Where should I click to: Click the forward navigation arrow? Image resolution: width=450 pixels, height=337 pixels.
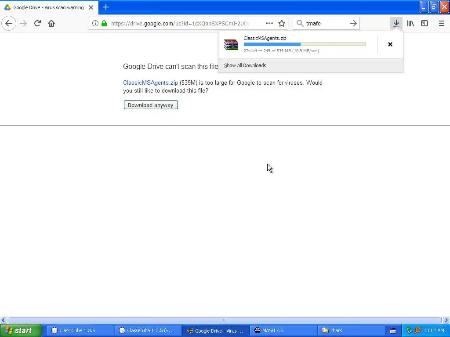point(23,23)
